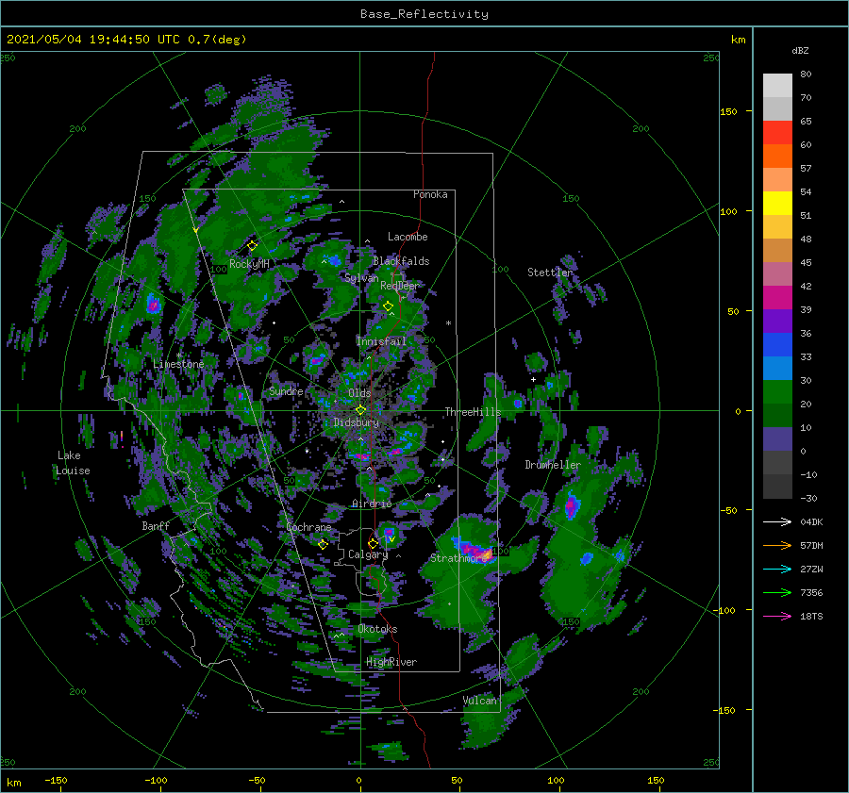849x793 pixels.
Task: Click the strong magenta echo cell near Strathmore
Action: (475, 551)
